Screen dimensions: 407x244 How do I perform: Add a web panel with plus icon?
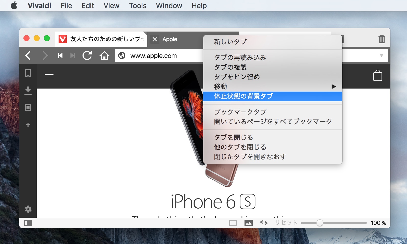[x=28, y=125]
